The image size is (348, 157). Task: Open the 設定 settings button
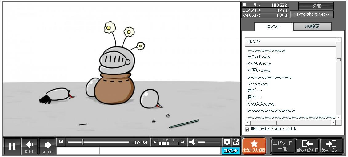tap(316, 6)
